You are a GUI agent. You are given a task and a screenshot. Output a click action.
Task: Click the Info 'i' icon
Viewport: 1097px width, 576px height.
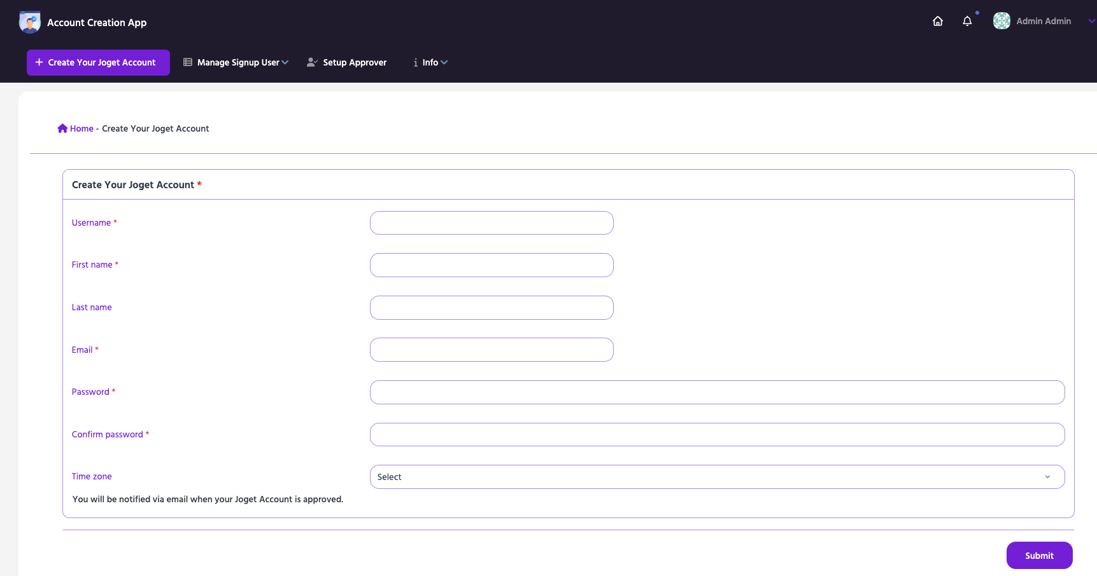tap(416, 62)
